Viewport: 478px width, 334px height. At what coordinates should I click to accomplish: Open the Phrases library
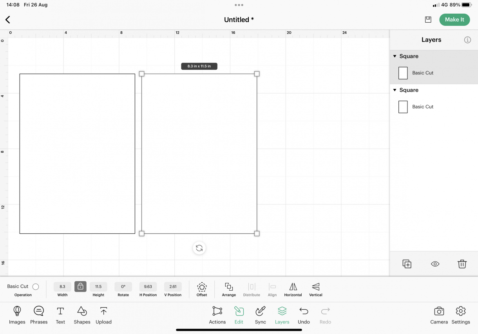pyautogui.click(x=39, y=315)
